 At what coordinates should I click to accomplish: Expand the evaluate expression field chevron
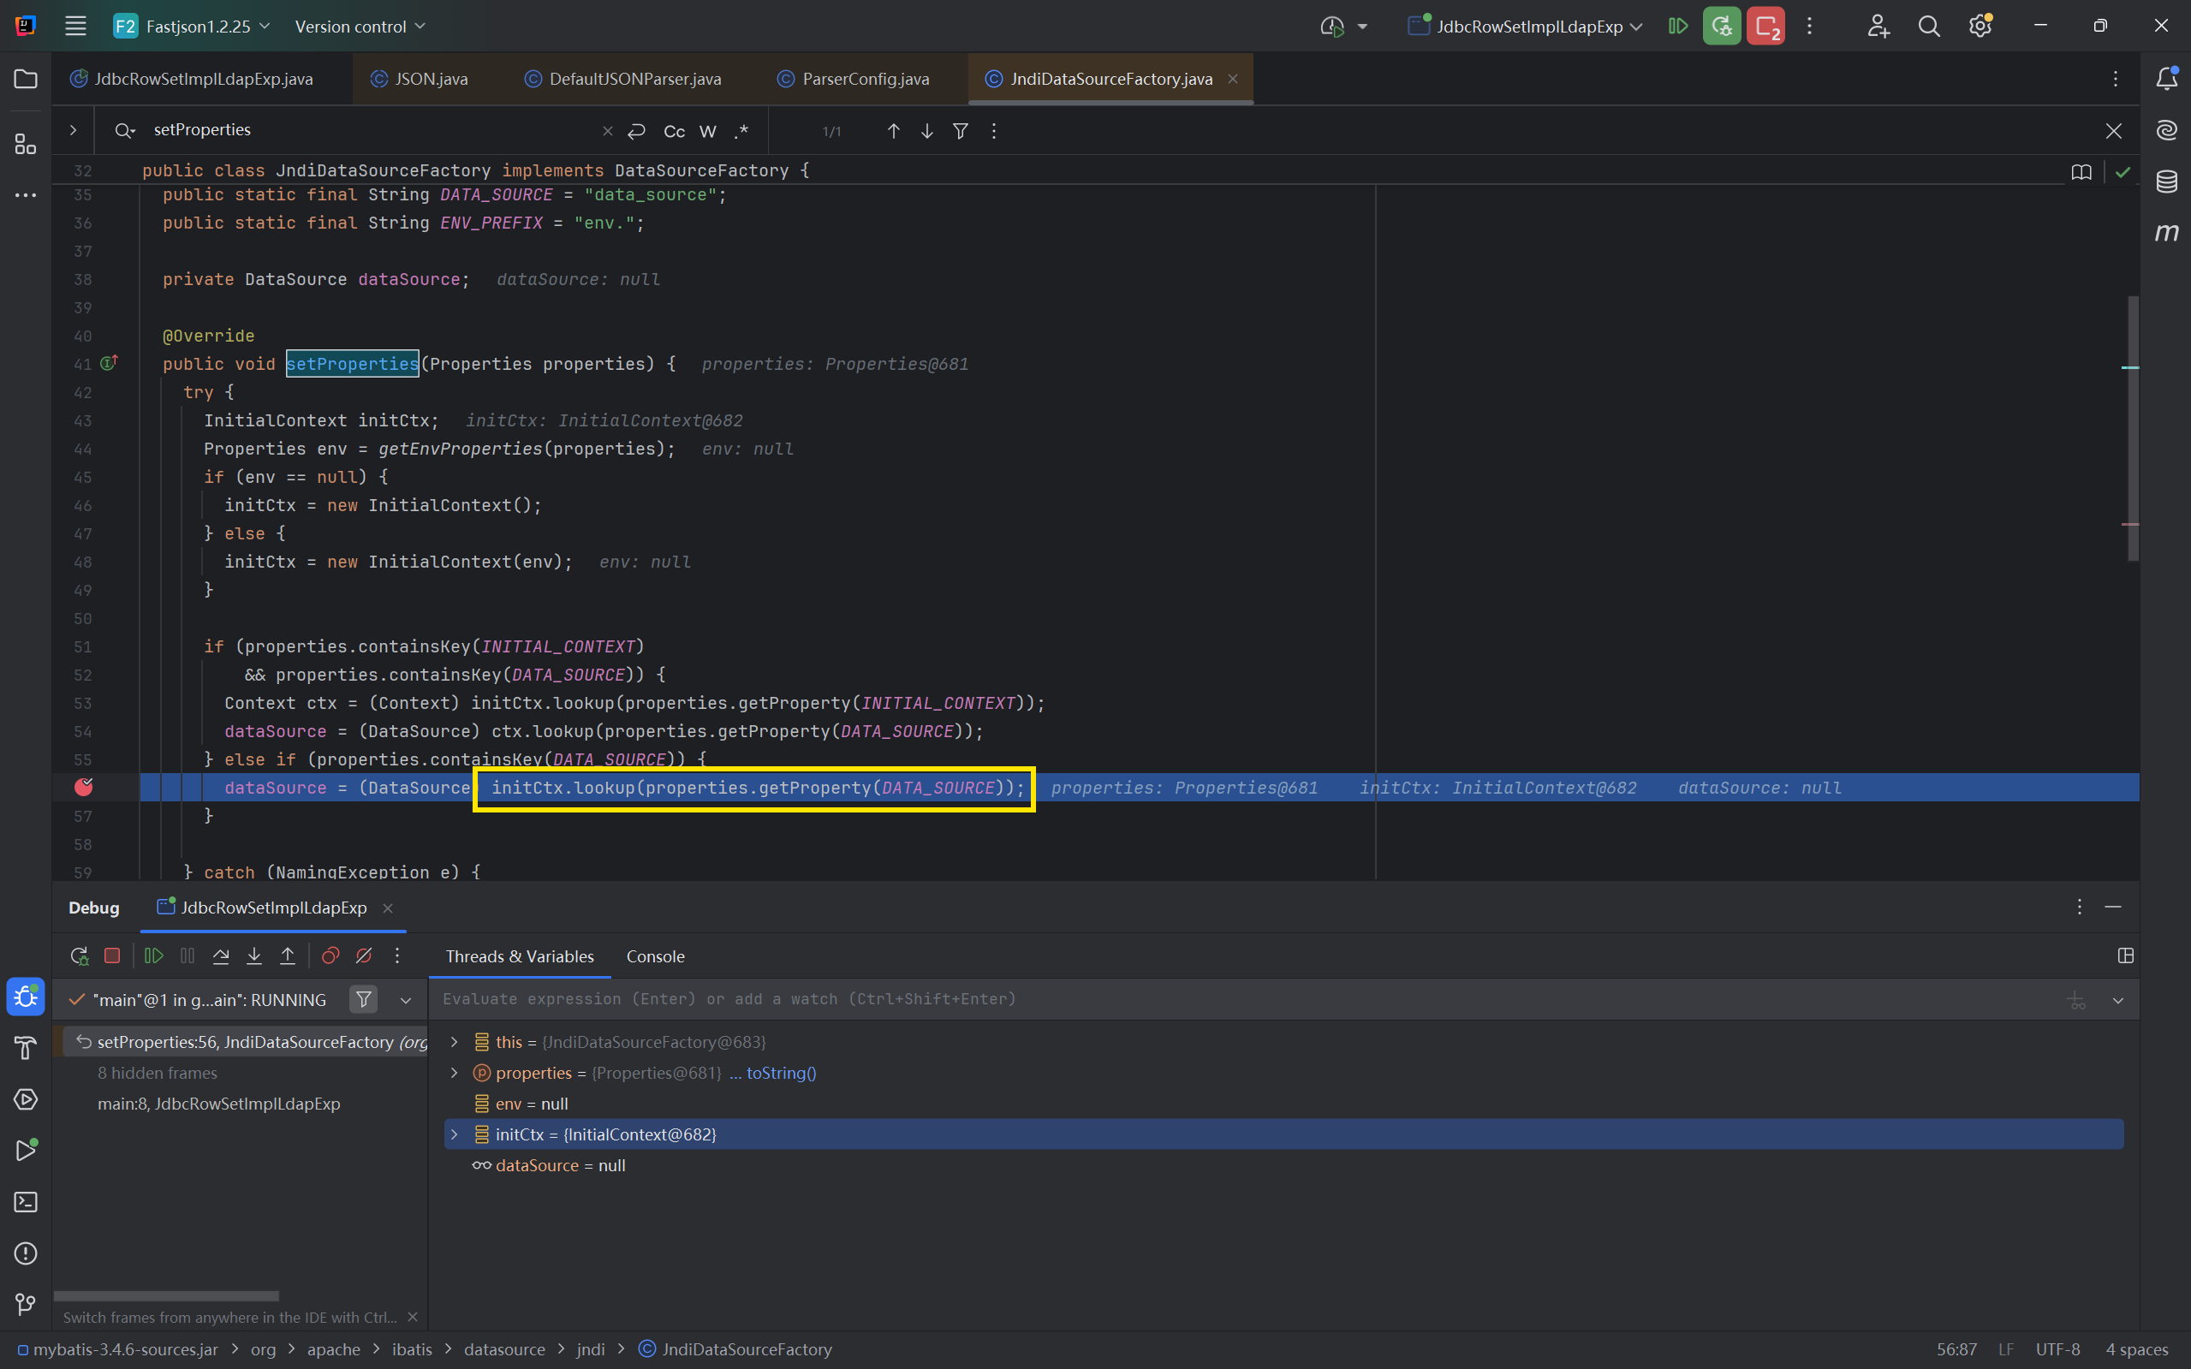pos(2117,1001)
